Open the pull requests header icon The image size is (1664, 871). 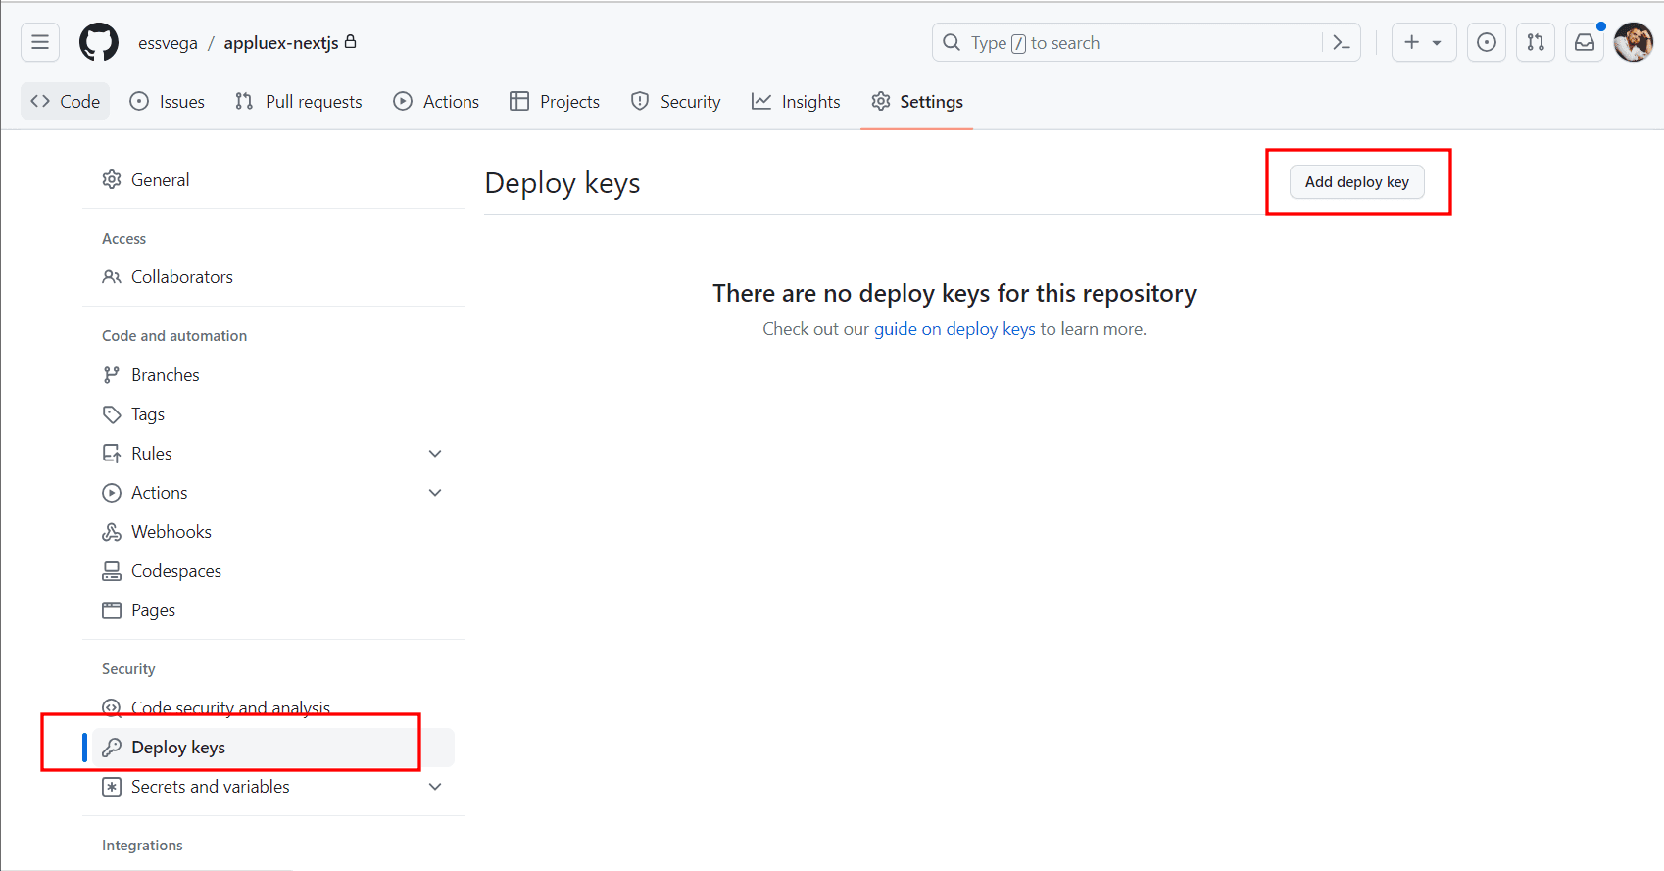1536,42
